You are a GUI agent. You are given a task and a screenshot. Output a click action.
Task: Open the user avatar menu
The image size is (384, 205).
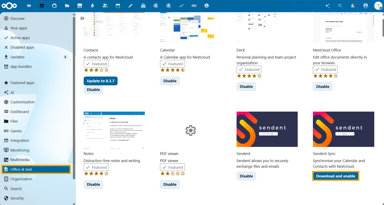378,6
